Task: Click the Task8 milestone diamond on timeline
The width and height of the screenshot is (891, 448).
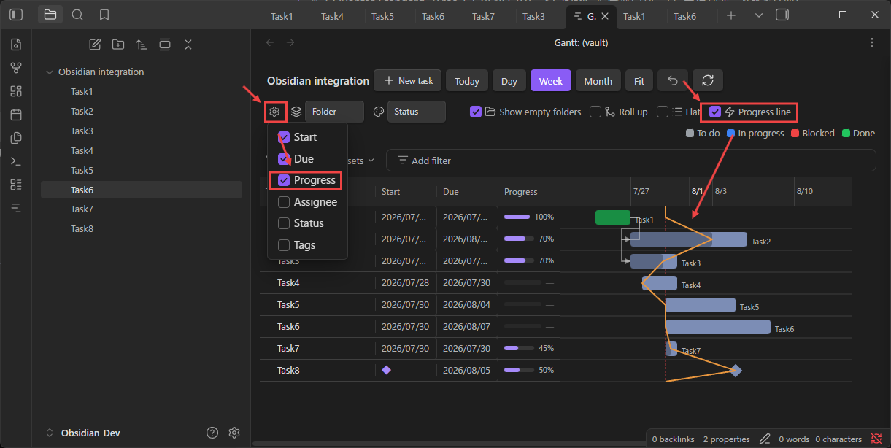Action: tap(736, 371)
